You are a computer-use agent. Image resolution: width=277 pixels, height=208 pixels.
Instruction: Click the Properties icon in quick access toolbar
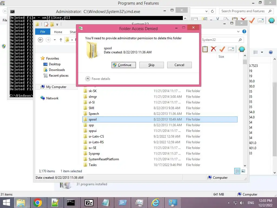tap(46, 24)
